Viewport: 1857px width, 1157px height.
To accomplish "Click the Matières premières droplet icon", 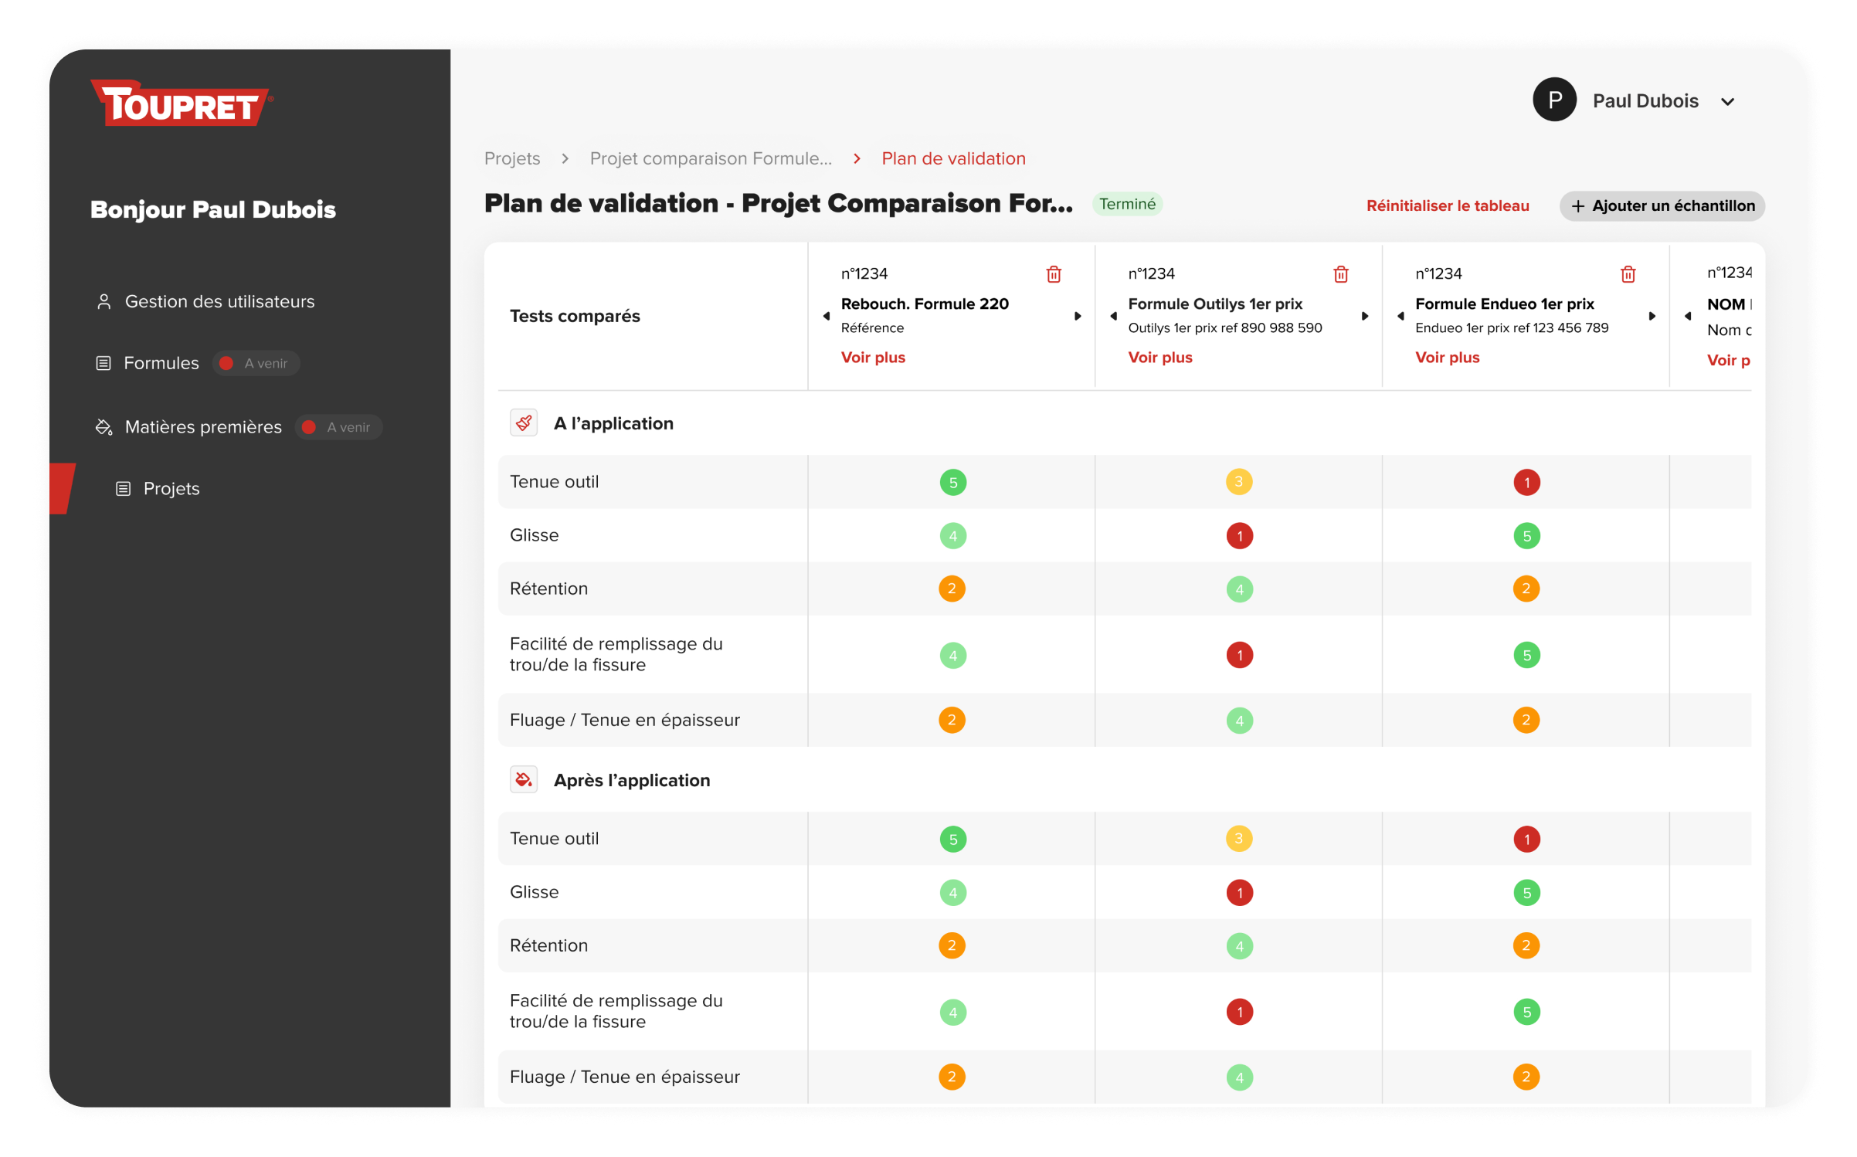I will tap(104, 426).
